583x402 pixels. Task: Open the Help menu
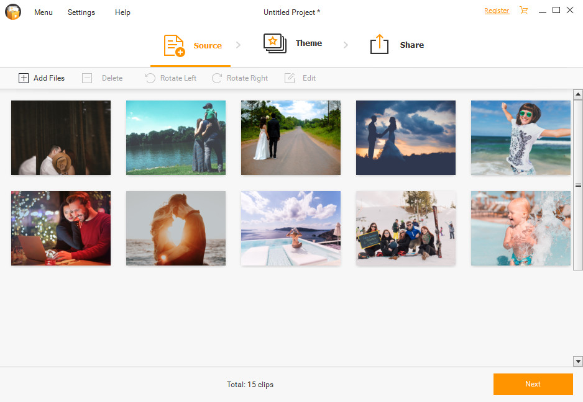[x=122, y=12]
